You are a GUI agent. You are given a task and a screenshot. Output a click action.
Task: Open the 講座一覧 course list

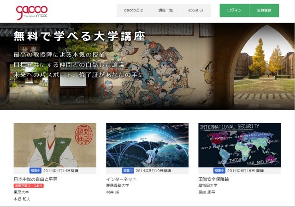tap(165, 10)
